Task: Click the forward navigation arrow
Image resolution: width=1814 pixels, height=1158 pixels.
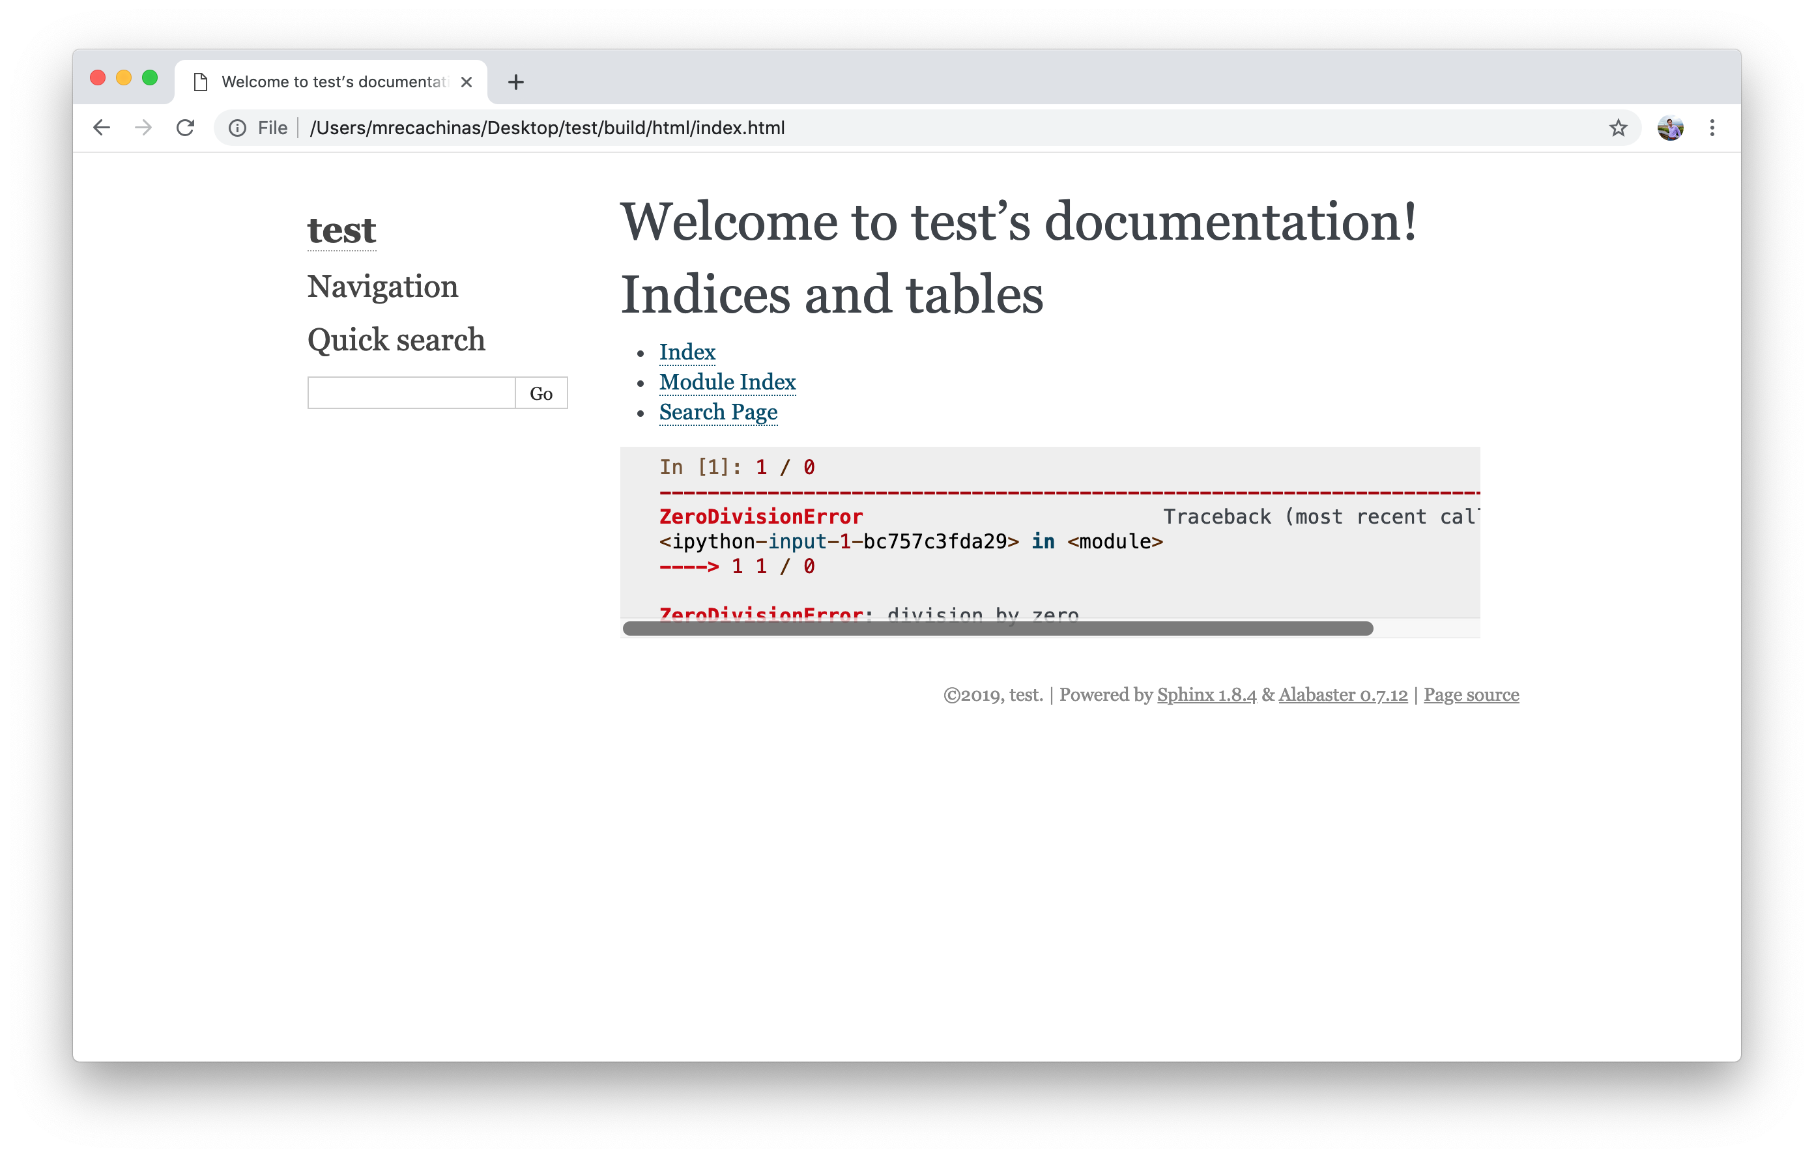Action: [x=143, y=127]
